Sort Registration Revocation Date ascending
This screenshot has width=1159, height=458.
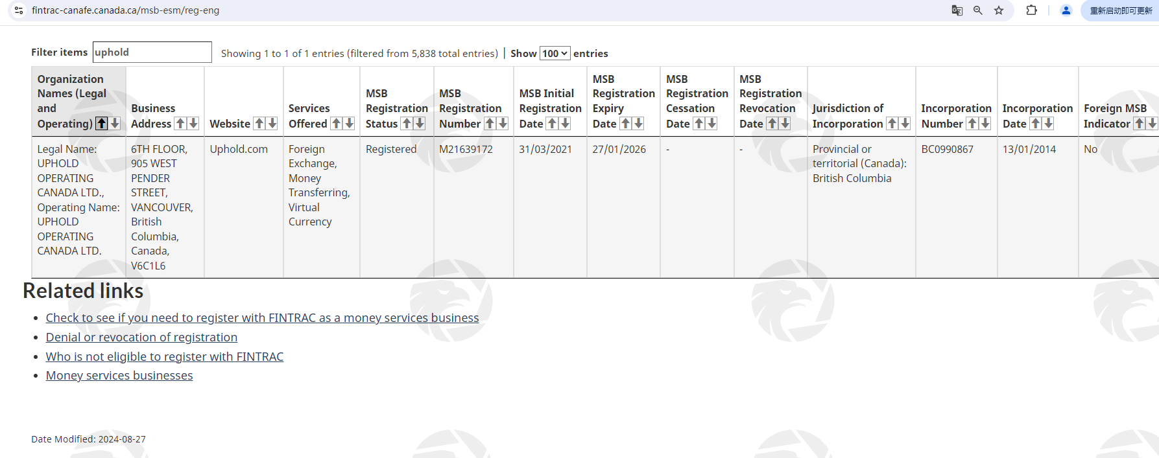pos(772,123)
